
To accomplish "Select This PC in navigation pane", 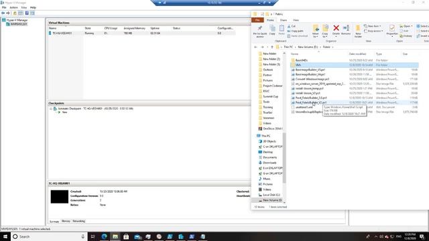I will (x=263, y=136).
